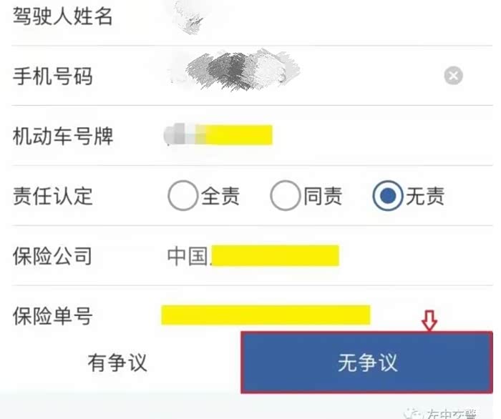
Task: Tap the 无争议 button
Action: pos(366,363)
